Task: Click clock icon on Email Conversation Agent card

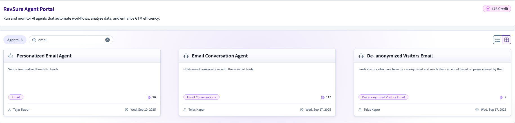Action: point(302,110)
